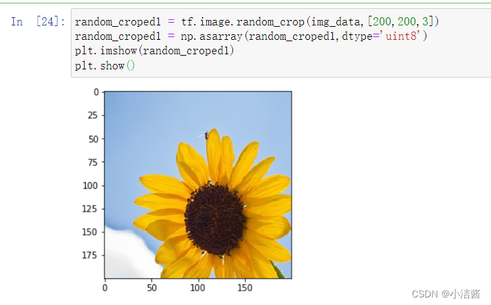Click the np.asarray code line

coord(251,36)
